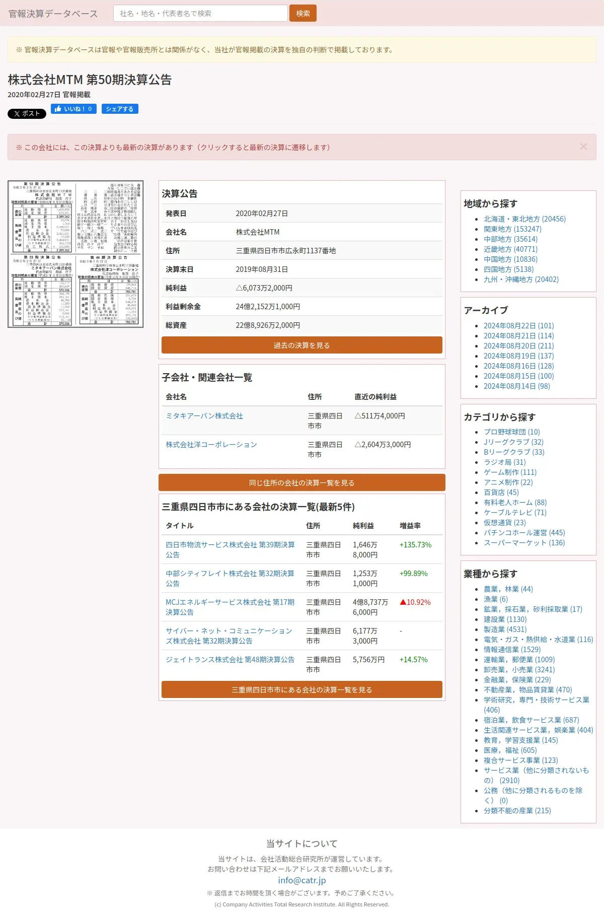604x913 pixels.
Task: Open archive 2024年08月19日 (137)
Action: point(518,356)
